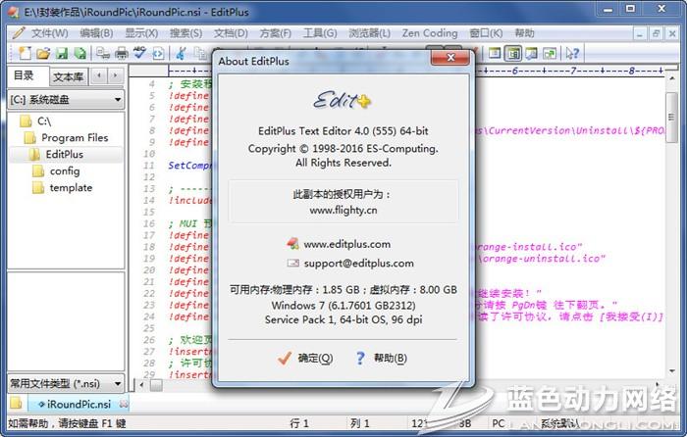
Task: Click EditPlus Text Editor 4.0 version text
Action: click(x=343, y=130)
